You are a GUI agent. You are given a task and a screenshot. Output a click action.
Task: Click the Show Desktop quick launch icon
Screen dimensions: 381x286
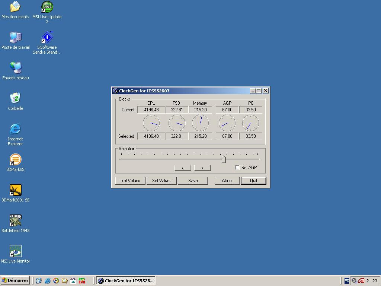pos(39,281)
